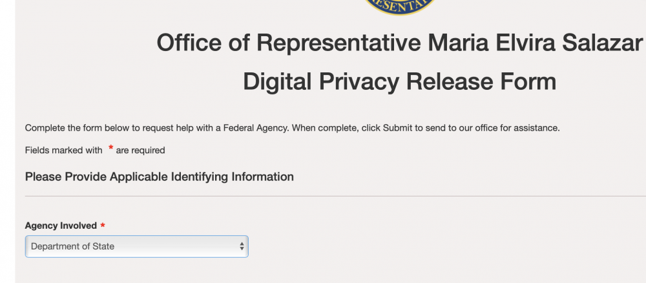Viewport: 646px width, 283px height.
Task: Click red asterisk beside Agency Involved label
Action: point(103,225)
